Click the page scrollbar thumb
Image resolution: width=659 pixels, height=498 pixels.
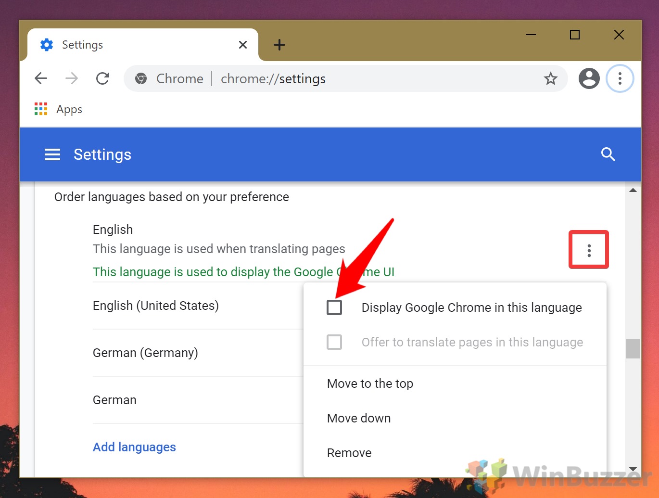tap(633, 348)
